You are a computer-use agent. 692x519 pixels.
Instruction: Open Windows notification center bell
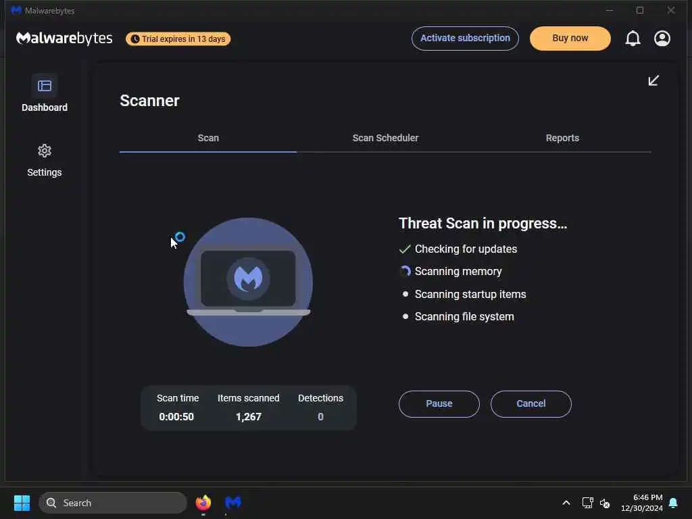point(673,503)
